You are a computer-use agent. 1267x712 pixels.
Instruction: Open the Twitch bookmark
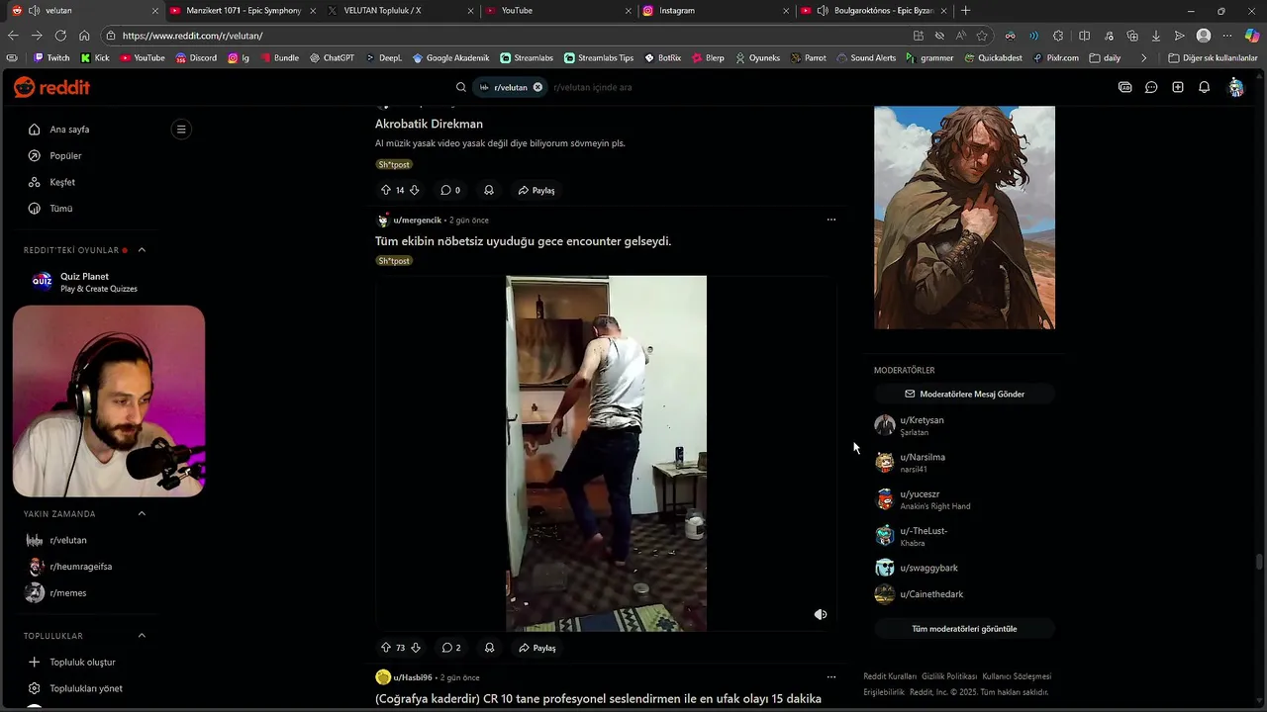pyautogui.click(x=51, y=57)
